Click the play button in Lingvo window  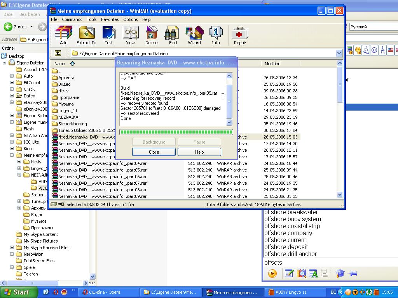pos(272,274)
